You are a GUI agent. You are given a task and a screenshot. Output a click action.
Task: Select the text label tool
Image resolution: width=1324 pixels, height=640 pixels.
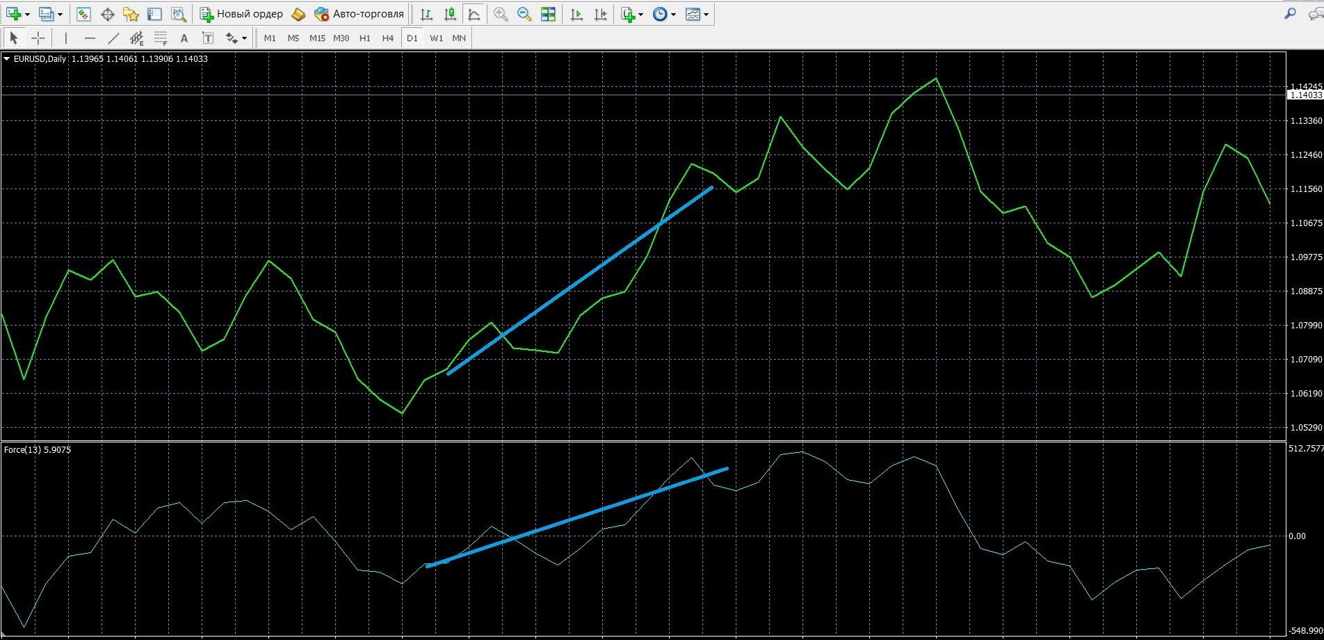coord(208,38)
